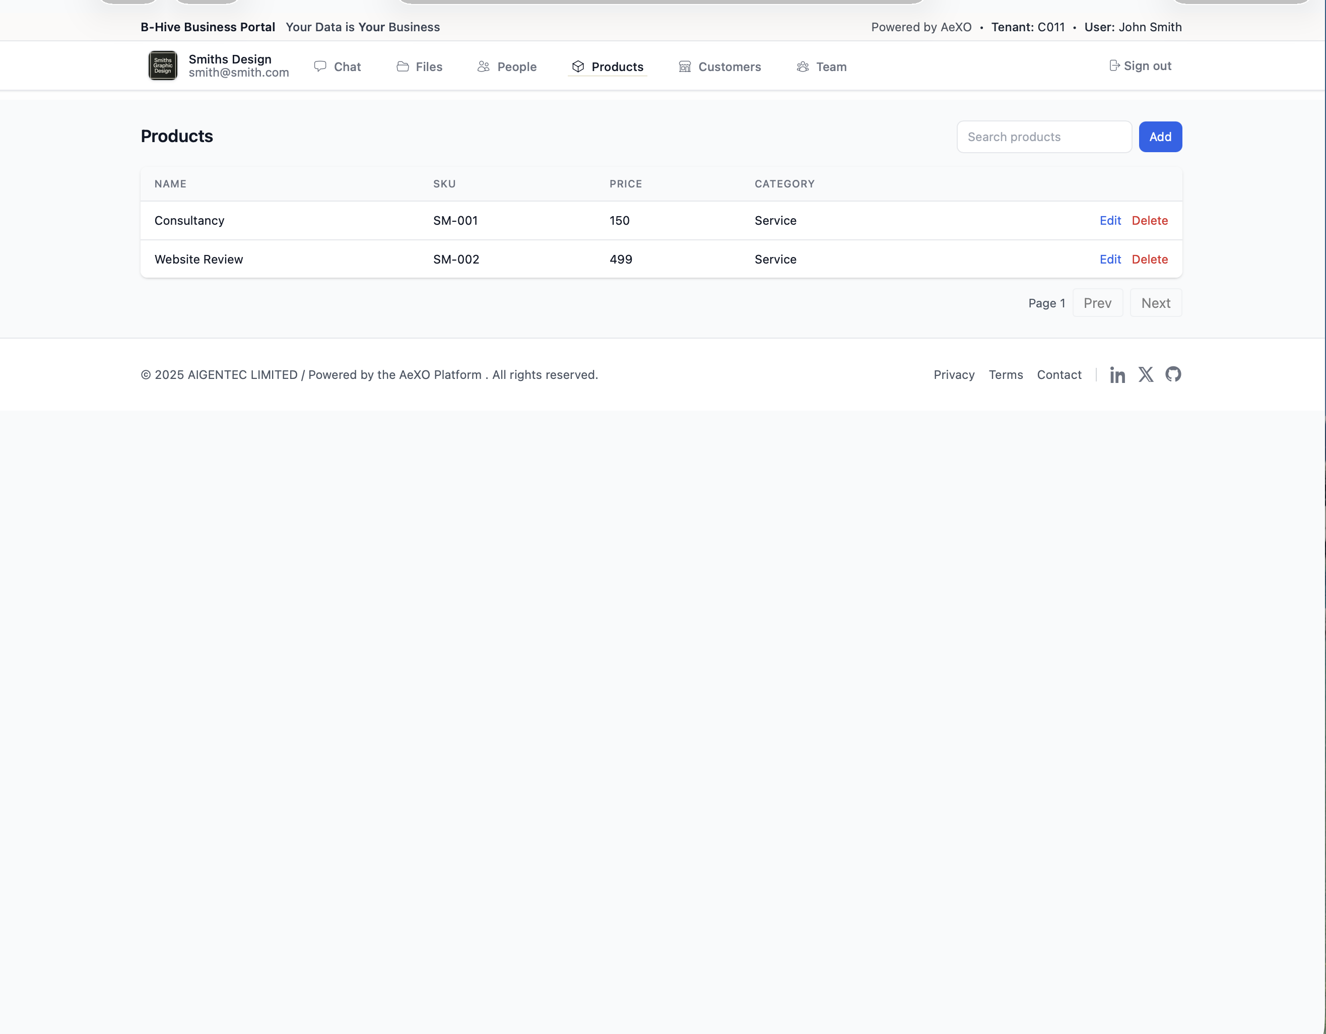Open the Privacy footer link
Screen dimensions: 1326x1034
coord(954,374)
